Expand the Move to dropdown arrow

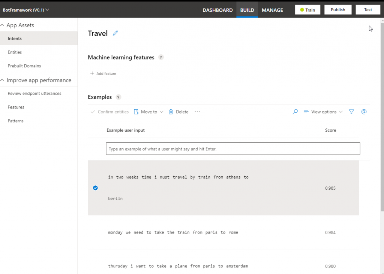(161, 112)
